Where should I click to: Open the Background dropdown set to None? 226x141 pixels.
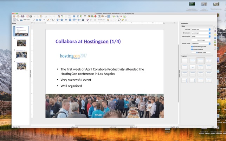point(201,36)
